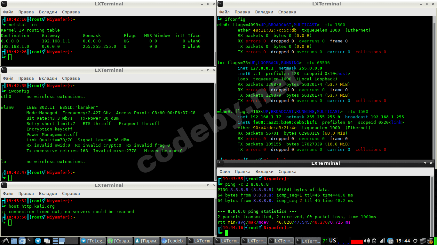Click the scrollbar of the ping terminal

[432, 206]
